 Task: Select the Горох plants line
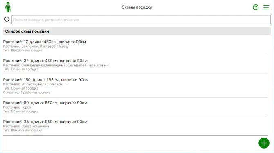[17, 107]
